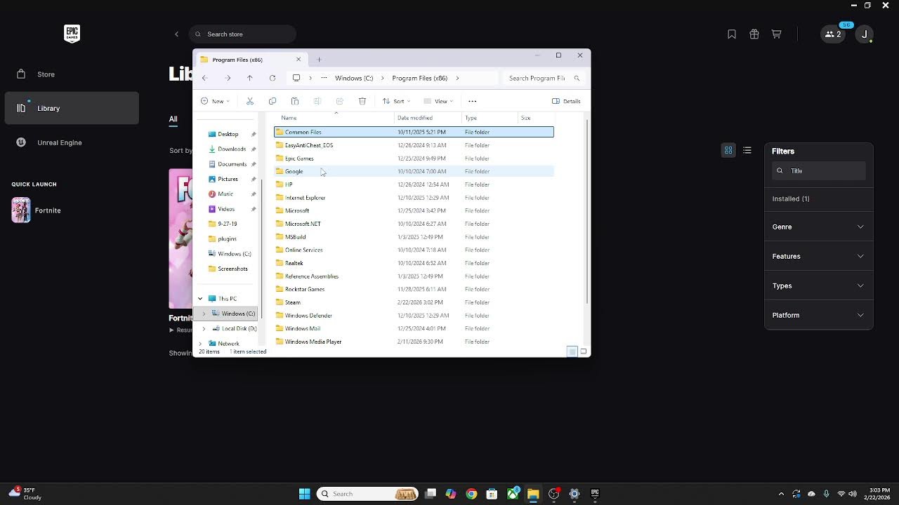Click the New button in File Explorer

(215, 101)
